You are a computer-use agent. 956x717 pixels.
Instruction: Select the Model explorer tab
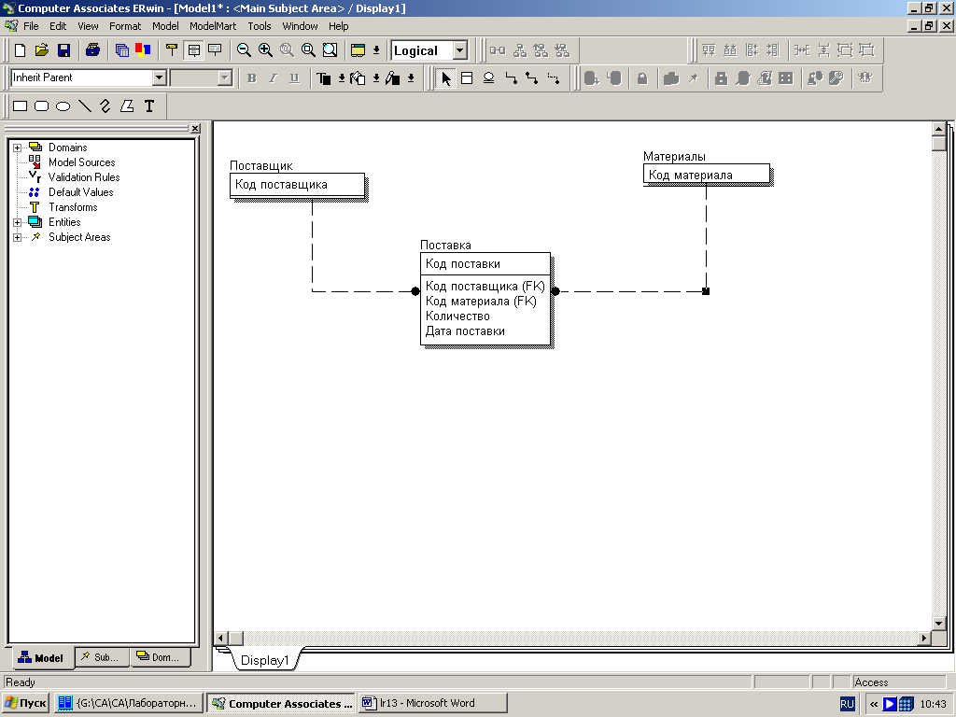pos(41,658)
